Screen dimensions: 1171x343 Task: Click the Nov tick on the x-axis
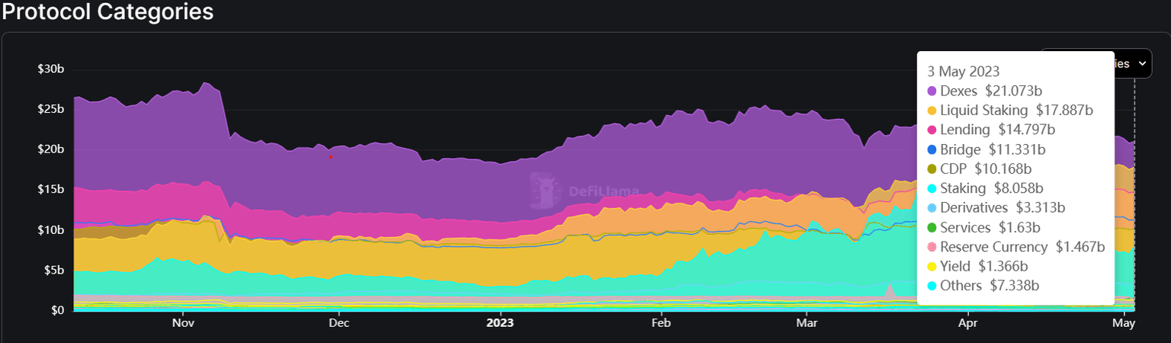(x=183, y=323)
